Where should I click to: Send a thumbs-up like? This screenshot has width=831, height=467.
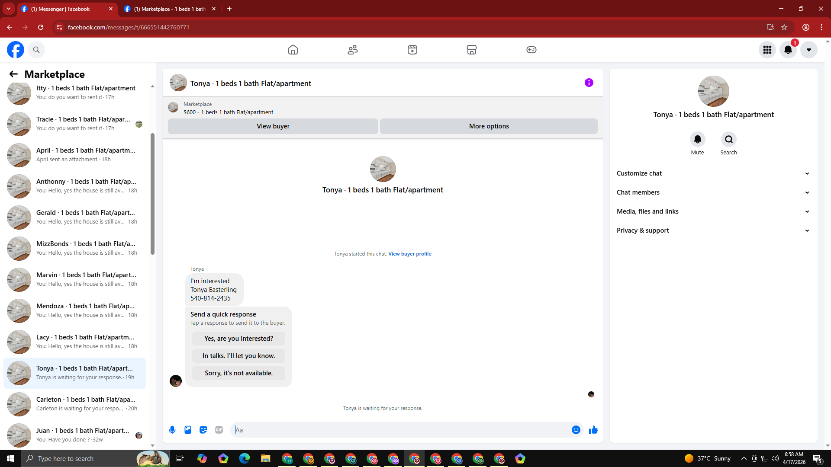(x=593, y=430)
